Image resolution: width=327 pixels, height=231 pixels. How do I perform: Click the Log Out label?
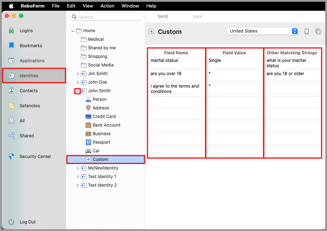(28, 222)
